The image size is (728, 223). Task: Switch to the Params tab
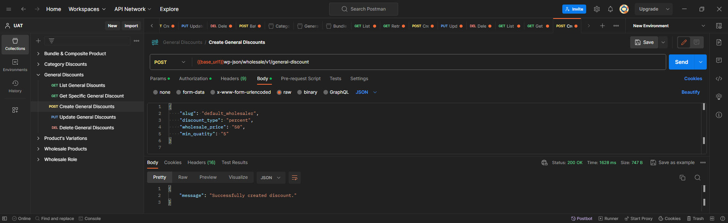[160, 79]
